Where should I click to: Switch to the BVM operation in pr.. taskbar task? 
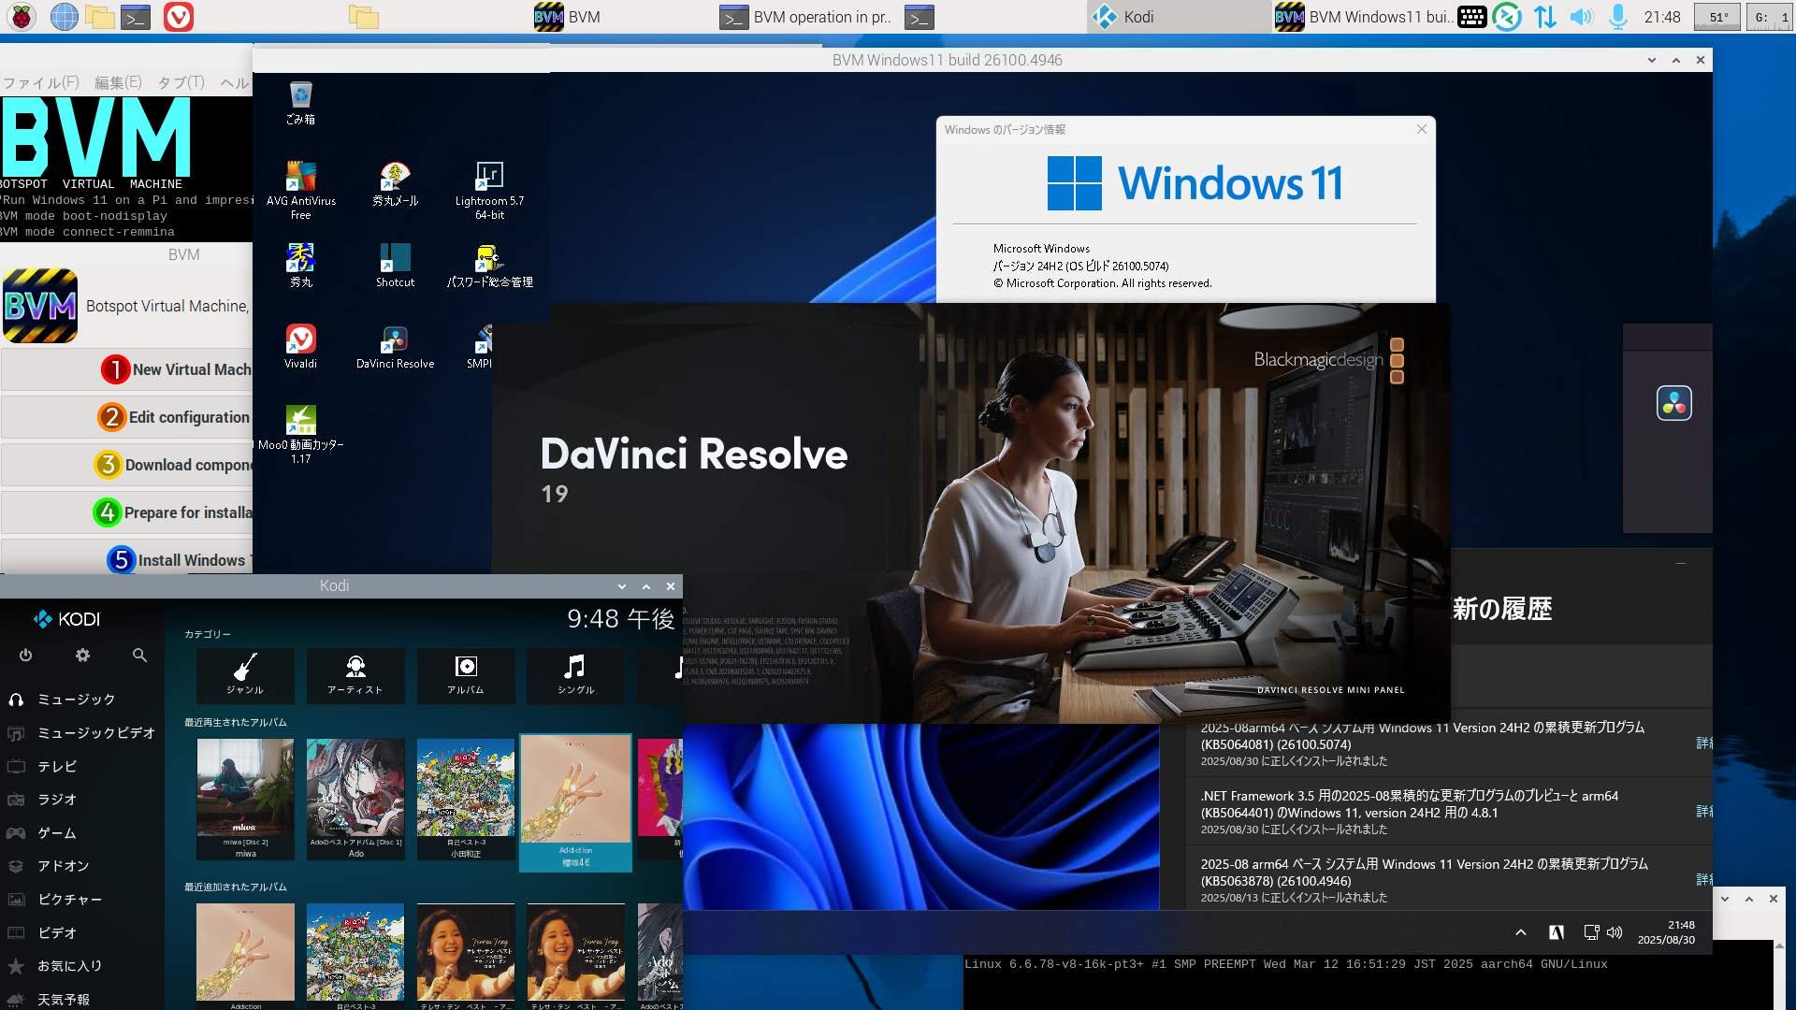(805, 16)
